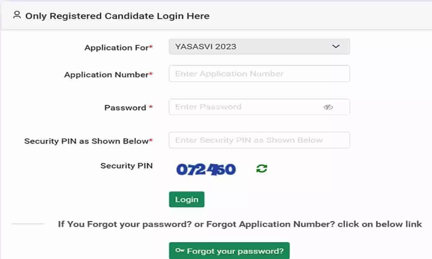Click the forgot Application Number help text
Screen dimensions: 432x259
(x=240, y=224)
